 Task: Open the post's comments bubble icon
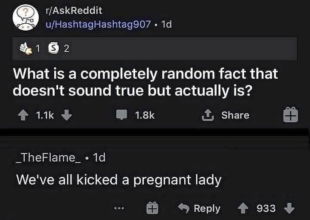pyautogui.click(x=121, y=115)
